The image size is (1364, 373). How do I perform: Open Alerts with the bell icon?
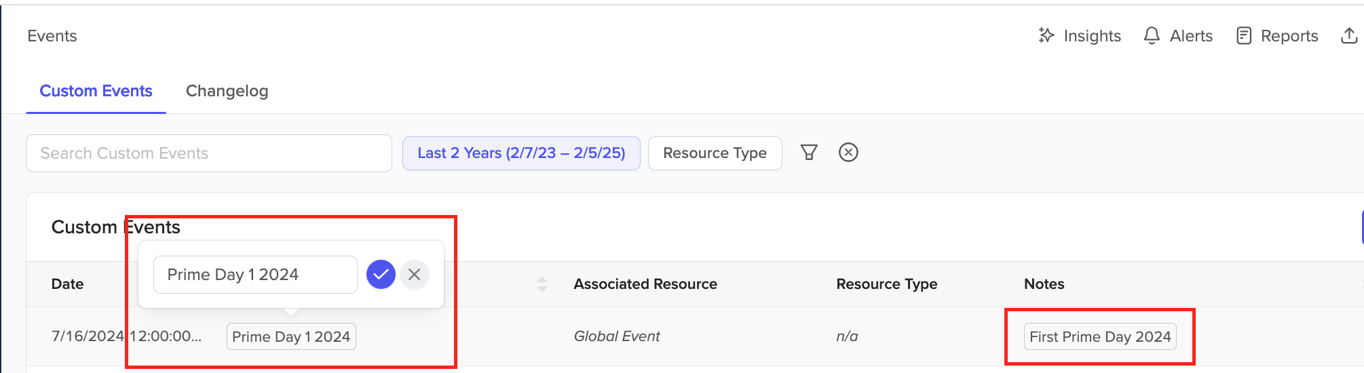point(1178,36)
